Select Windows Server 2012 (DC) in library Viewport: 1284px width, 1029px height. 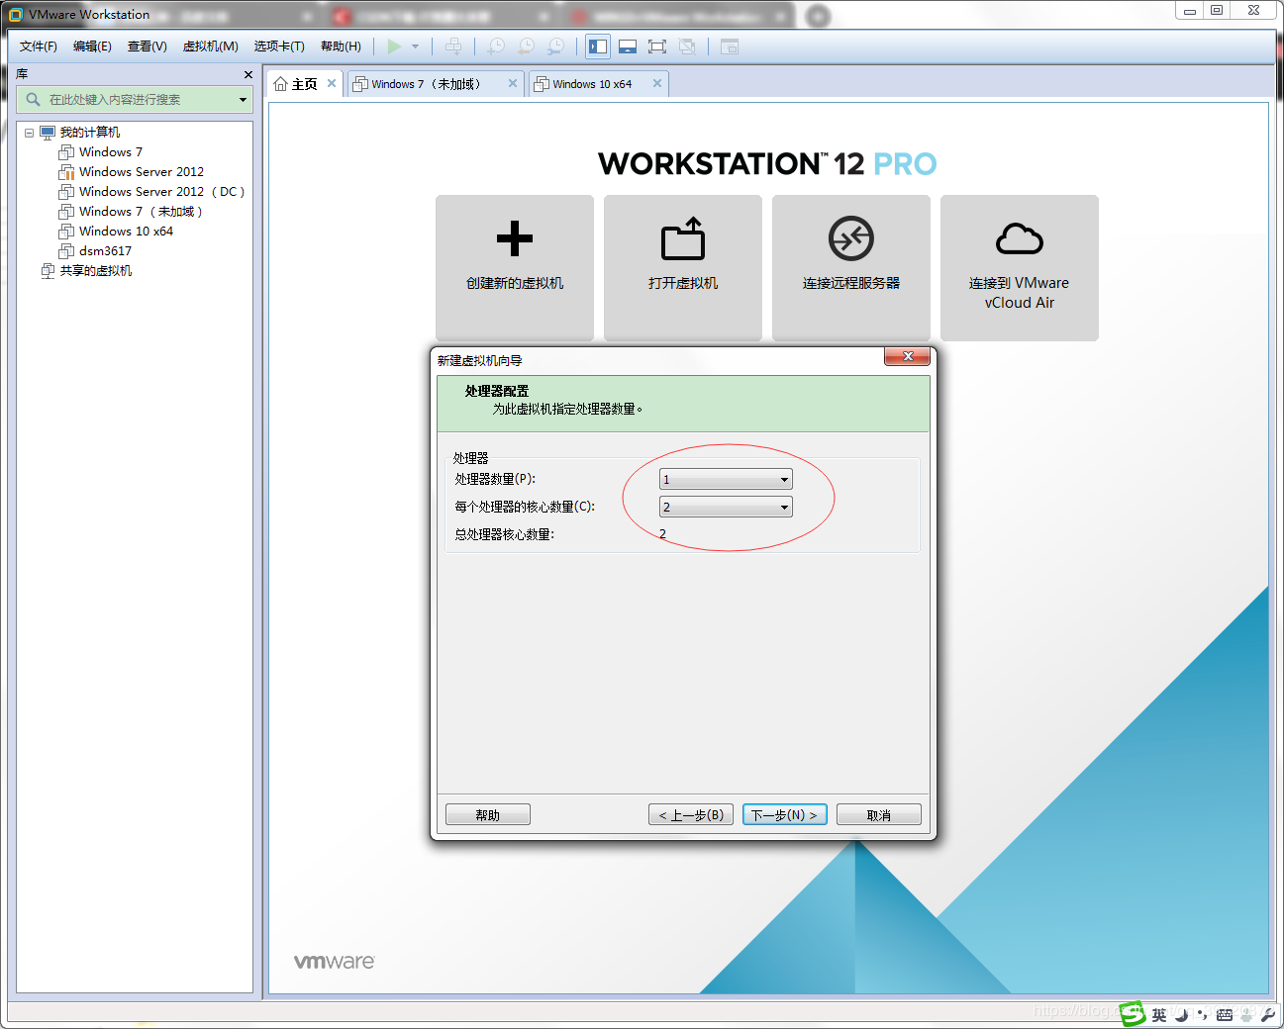[x=161, y=192]
